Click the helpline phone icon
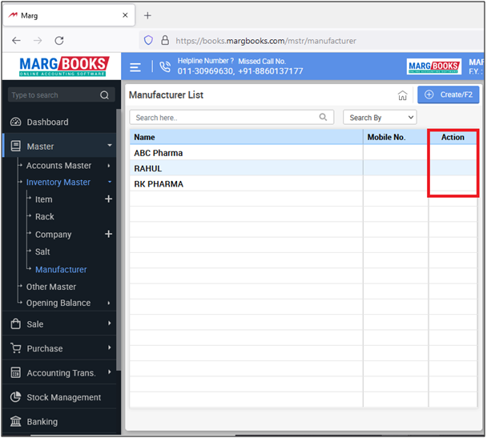The image size is (487, 438). coord(165,66)
